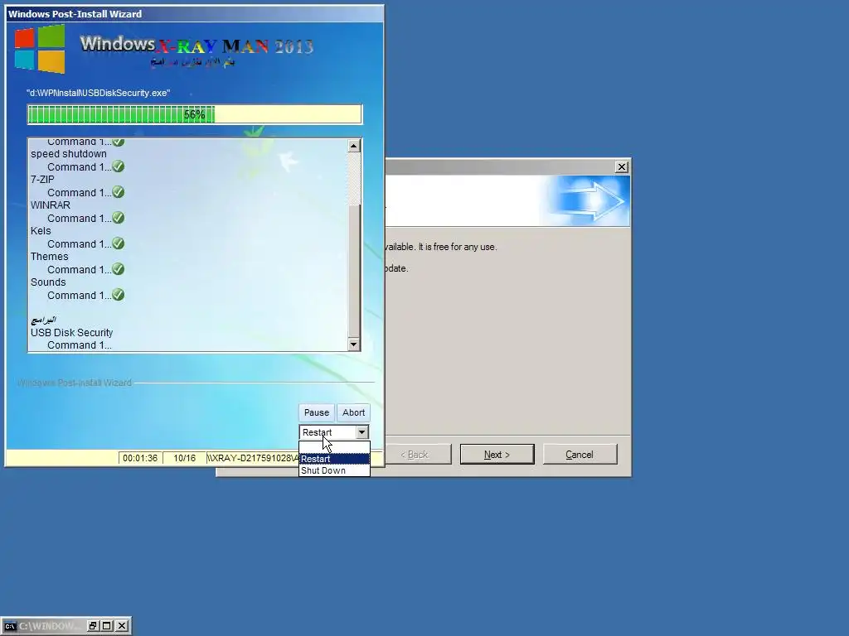
Task: Click the disabled Back button
Action: [415, 455]
